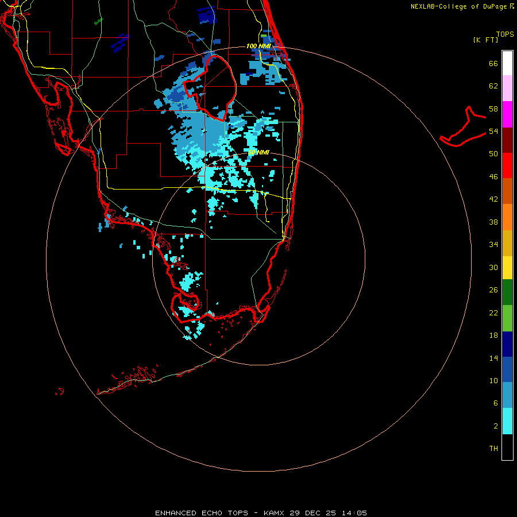Click the legend value 10
Image resolution: width=517 pixels, height=517 pixels.
coord(493,381)
